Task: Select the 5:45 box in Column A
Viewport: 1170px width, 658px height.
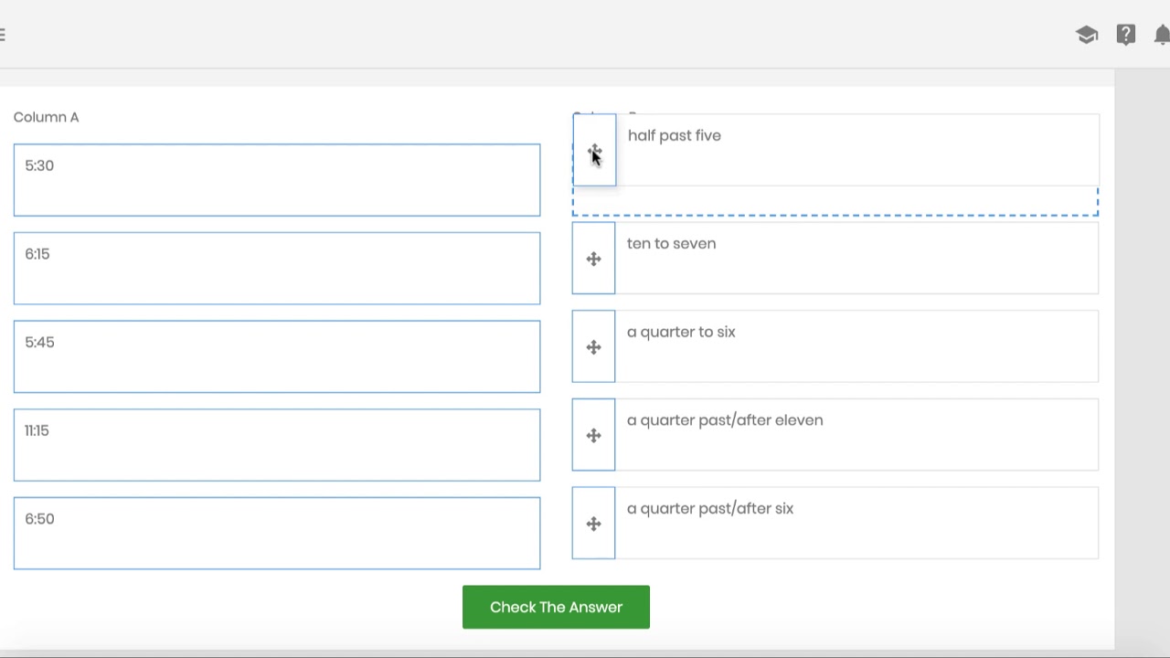Action: pos(277,356)
